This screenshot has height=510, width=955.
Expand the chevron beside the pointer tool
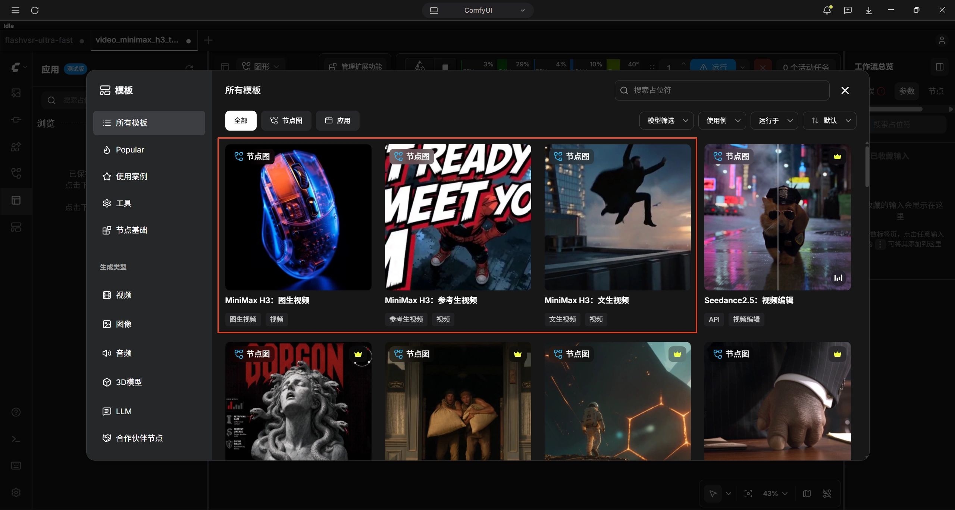[x=729, y=494]
